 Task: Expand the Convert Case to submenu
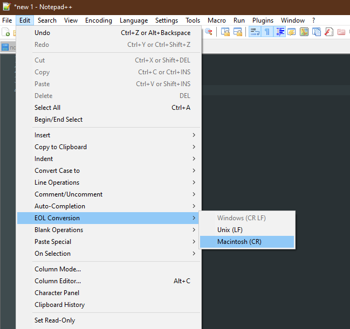[109, 171]
